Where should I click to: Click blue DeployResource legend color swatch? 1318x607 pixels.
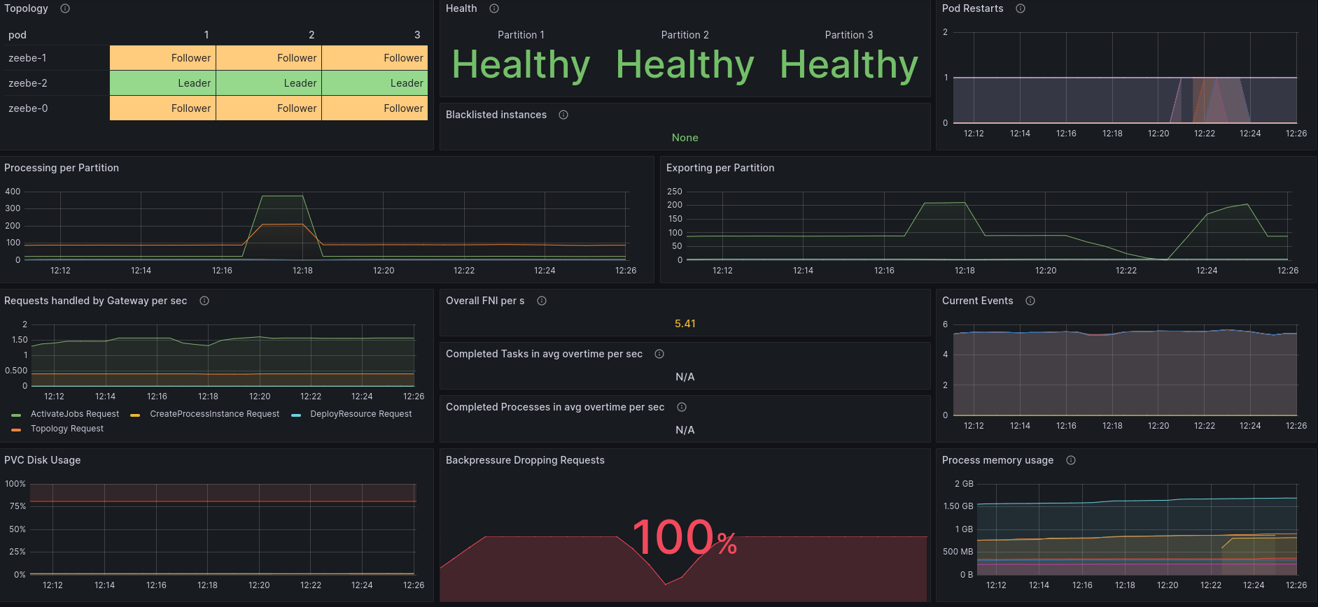pyautogui.click(x=296, y=415)
